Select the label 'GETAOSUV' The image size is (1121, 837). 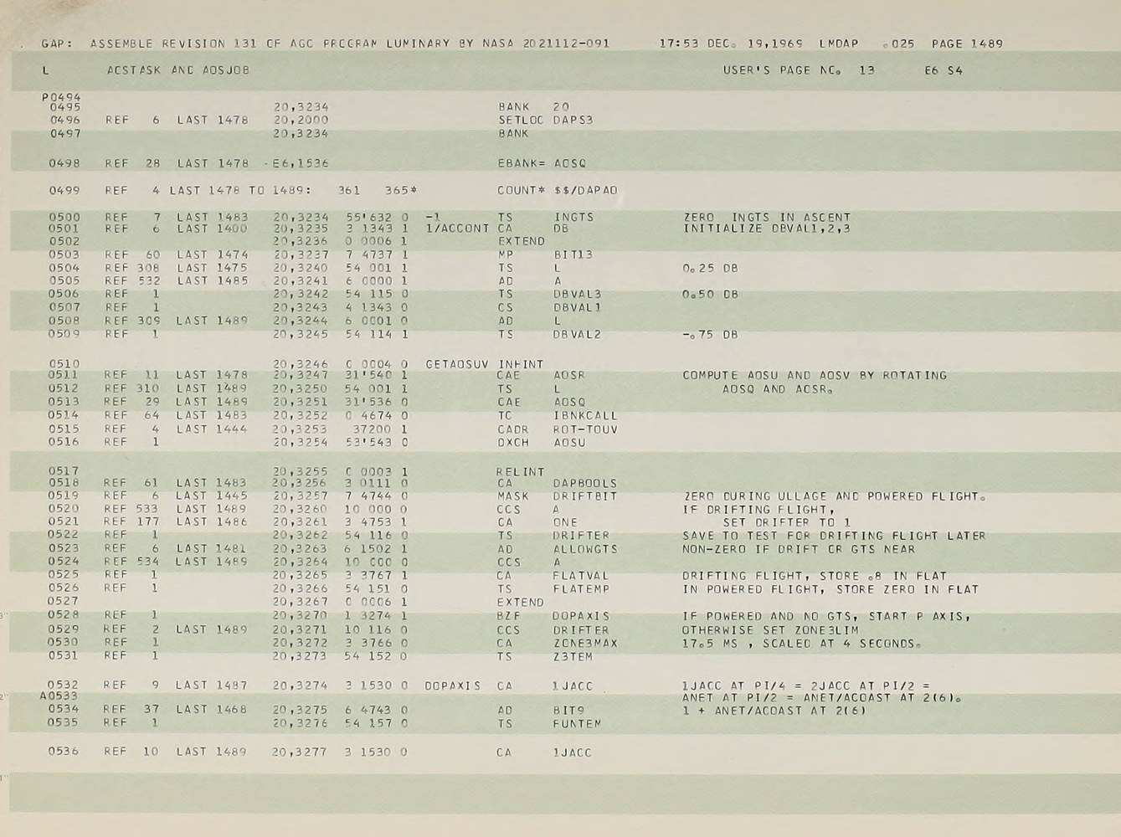[457, 364]
